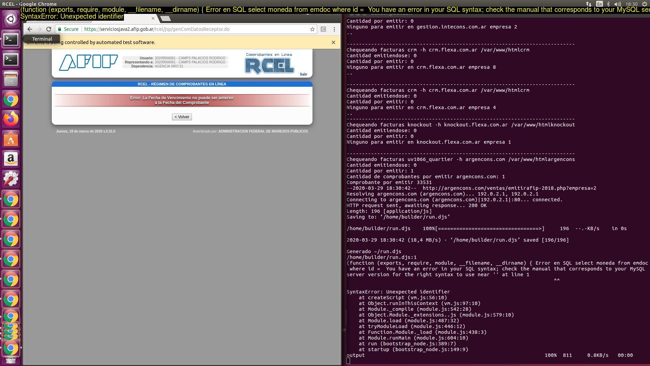Click 'Generado ~/run.djs' terminal line

[x=374, y=251]
